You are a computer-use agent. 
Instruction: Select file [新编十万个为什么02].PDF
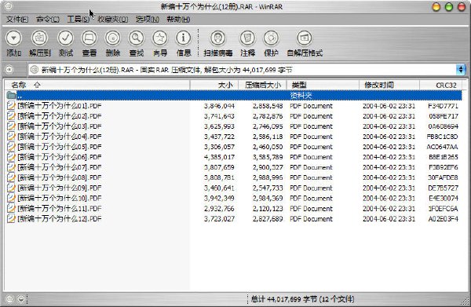click(60, 116)
